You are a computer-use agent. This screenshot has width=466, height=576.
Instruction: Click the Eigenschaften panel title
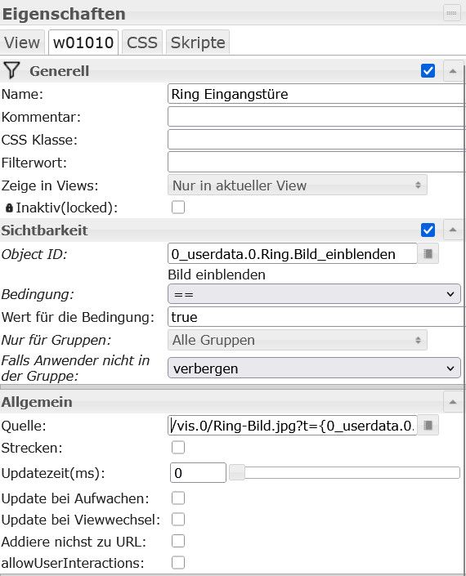click(64, 14)
